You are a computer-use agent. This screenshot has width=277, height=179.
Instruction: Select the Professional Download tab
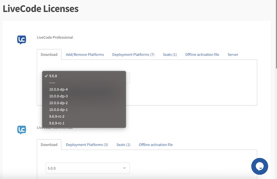[x=49, y=55]
